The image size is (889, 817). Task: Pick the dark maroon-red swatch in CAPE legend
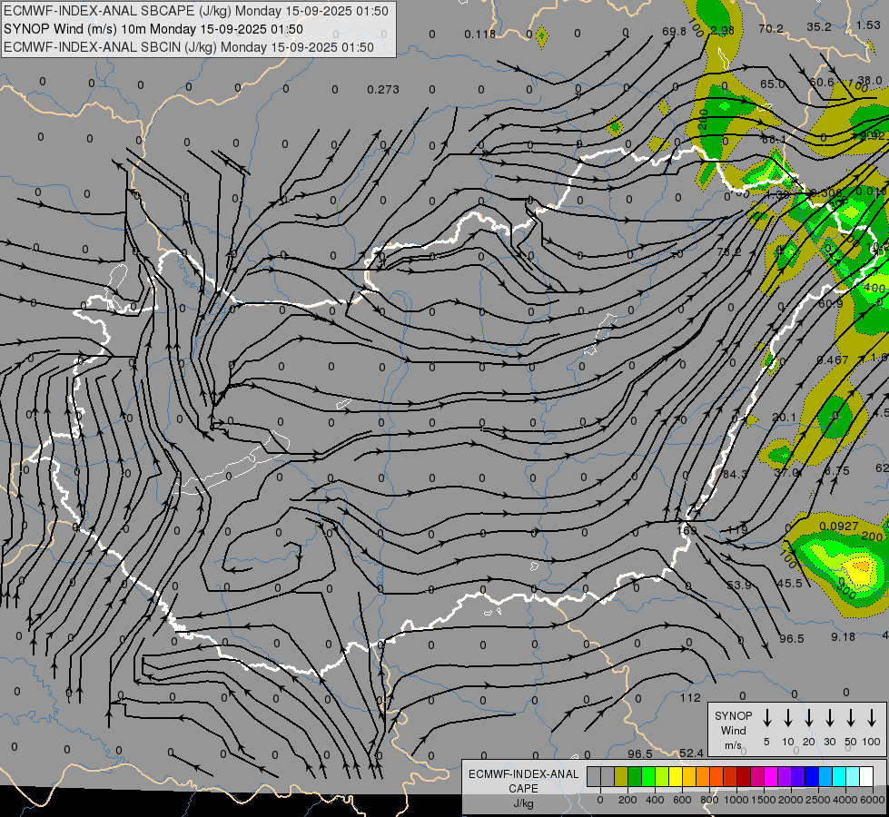coord(744,777)
